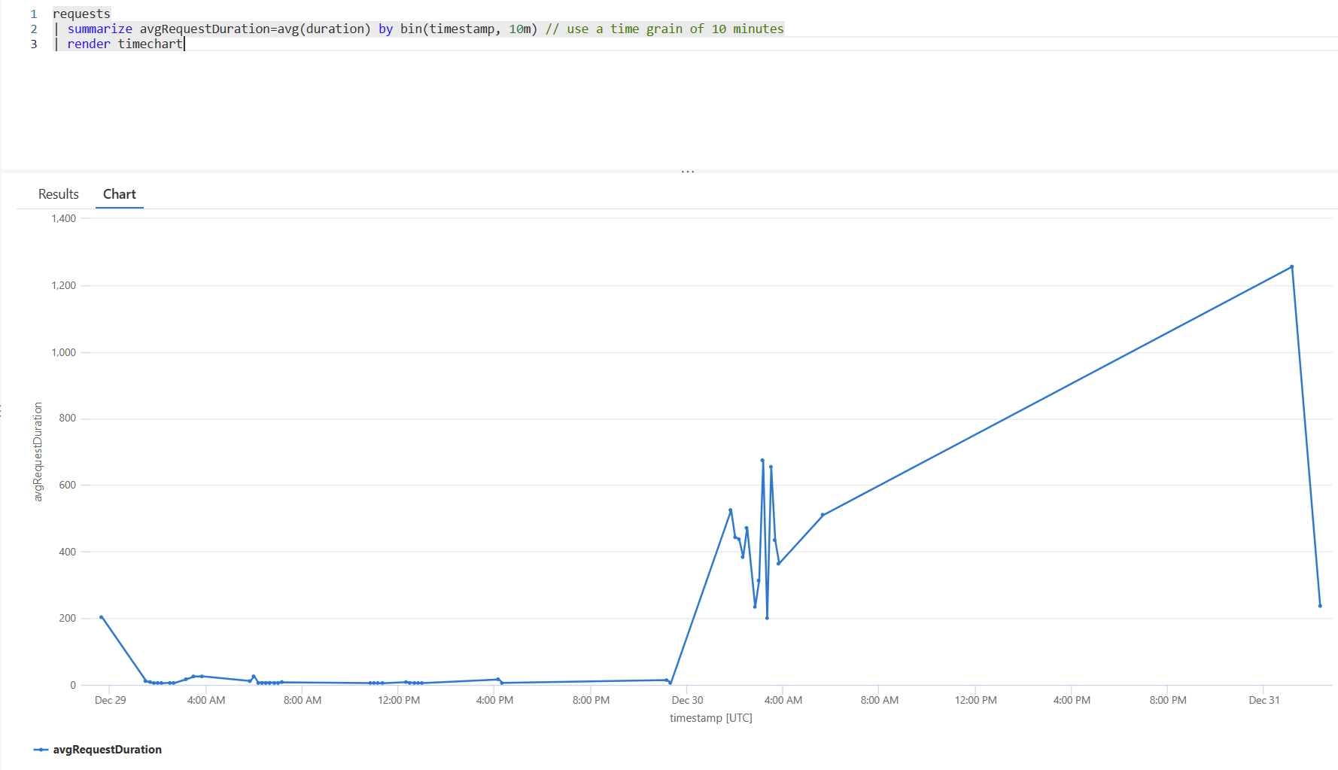Click the vertical avgRequestDuration y-axis title
This screenshot has height=770, width=1338.
pyautogui.click(x=38, y=452)
